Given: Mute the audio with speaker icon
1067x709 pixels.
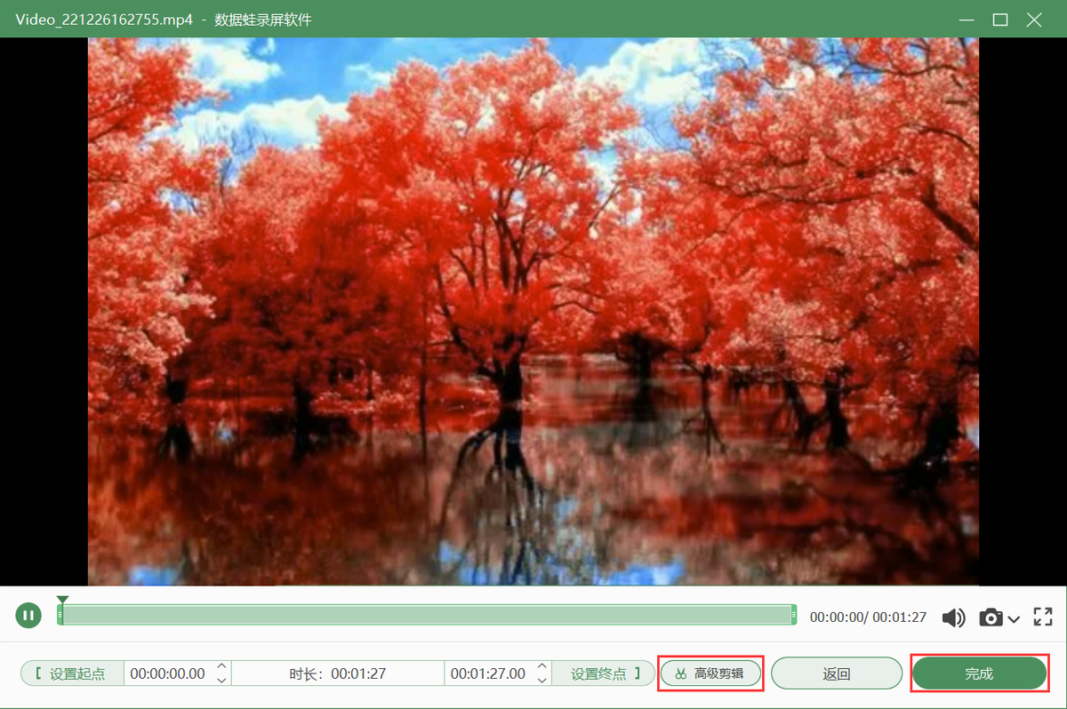Looking at the screenshot, I should click(954, 617).
